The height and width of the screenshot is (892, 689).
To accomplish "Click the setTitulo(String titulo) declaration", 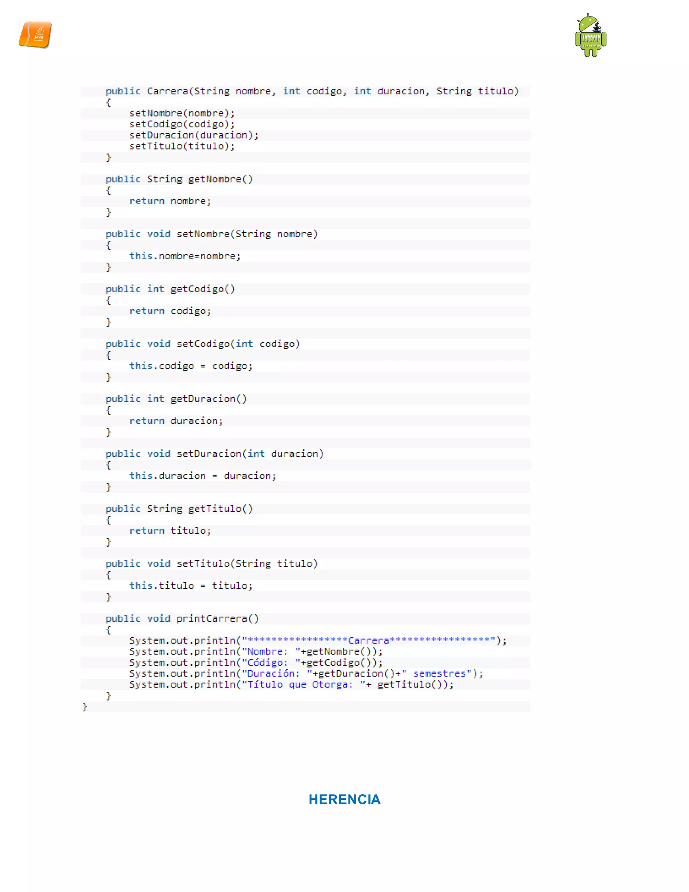I will (x=211, y=563).
